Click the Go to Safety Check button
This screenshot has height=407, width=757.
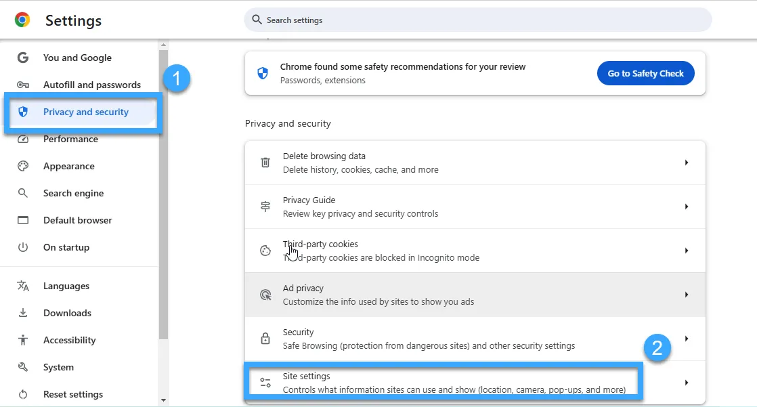(645, 73)
